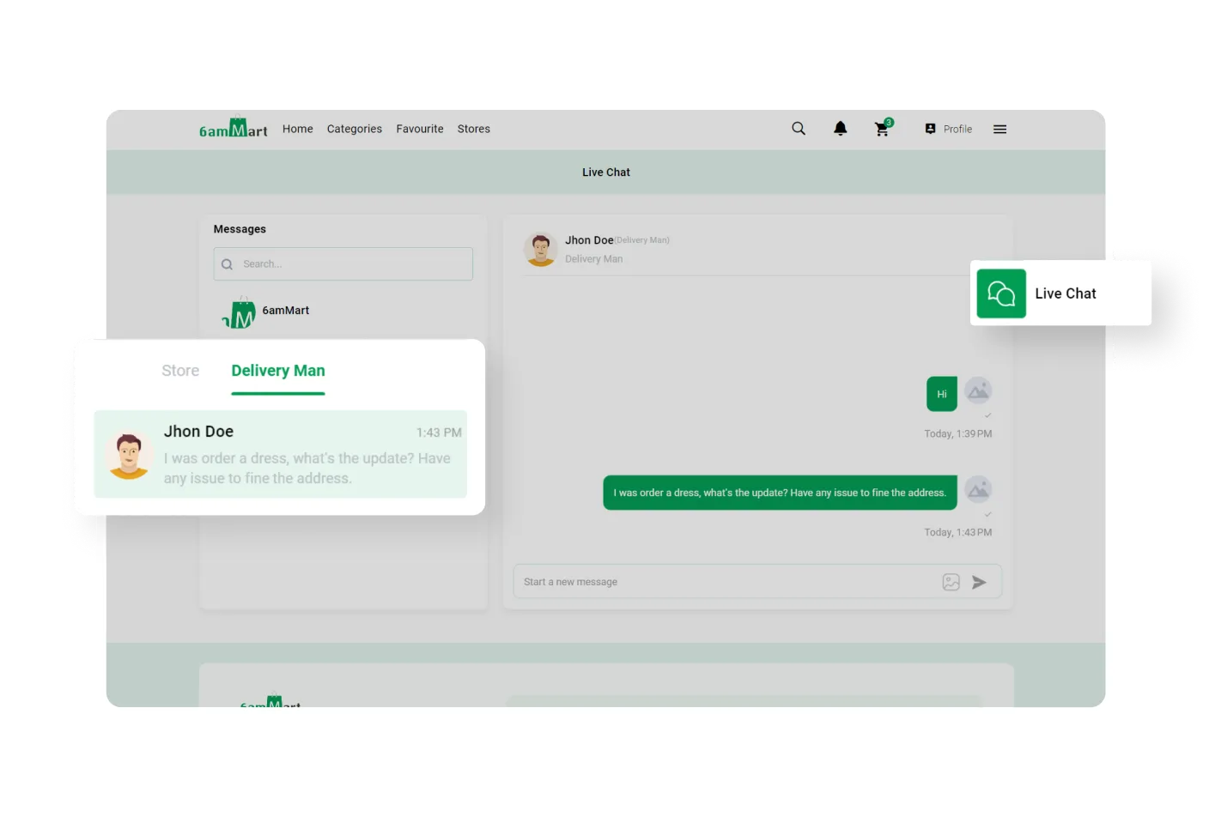
Task: Open Favourite menu item
Action: tap(420, 129)
